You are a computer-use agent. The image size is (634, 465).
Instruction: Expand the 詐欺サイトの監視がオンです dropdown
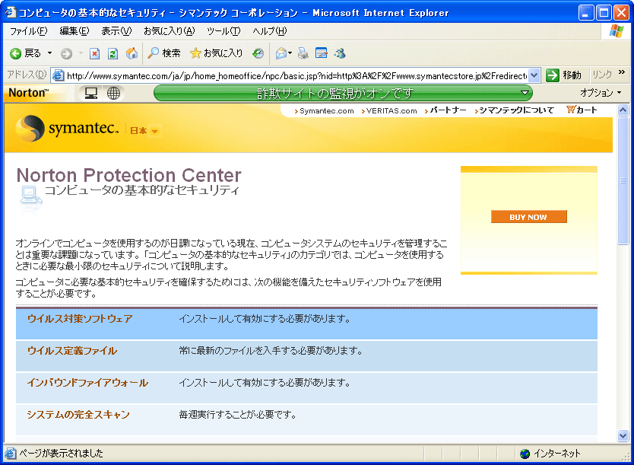[x=525, y=93]
